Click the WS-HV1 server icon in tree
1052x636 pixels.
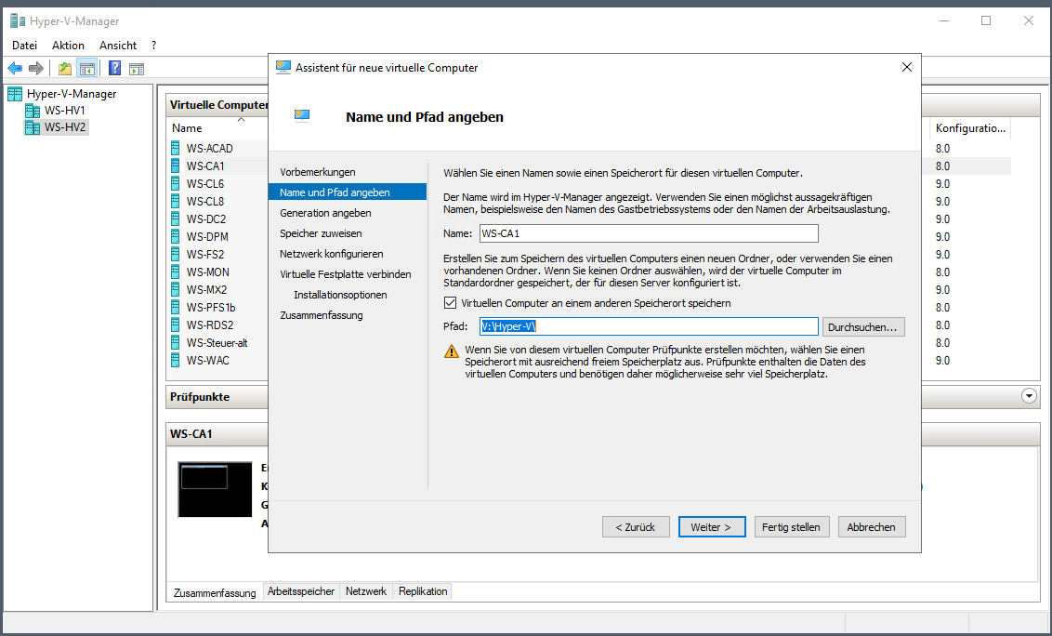pos(33,111)
